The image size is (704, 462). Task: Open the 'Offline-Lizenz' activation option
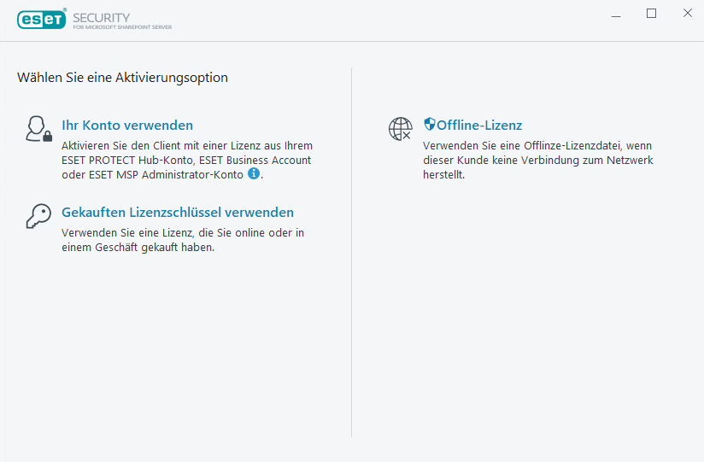(x=479, y=126)
